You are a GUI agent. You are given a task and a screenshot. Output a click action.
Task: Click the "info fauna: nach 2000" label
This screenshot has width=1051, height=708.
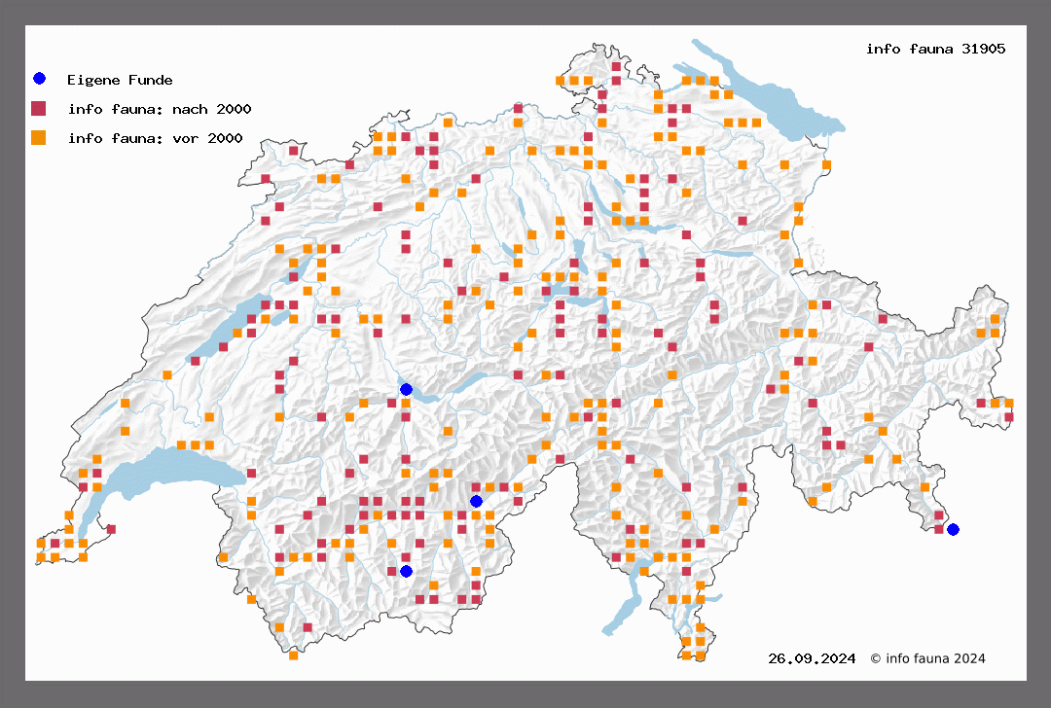click(153, 109)
